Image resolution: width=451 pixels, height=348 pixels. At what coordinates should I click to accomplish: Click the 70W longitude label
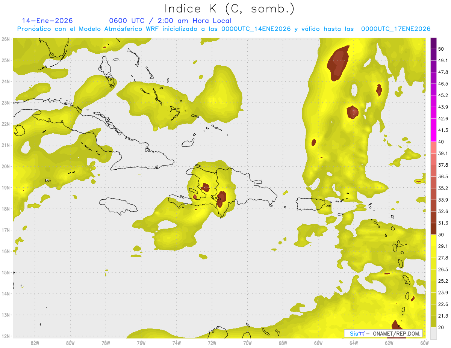point(247,343)
